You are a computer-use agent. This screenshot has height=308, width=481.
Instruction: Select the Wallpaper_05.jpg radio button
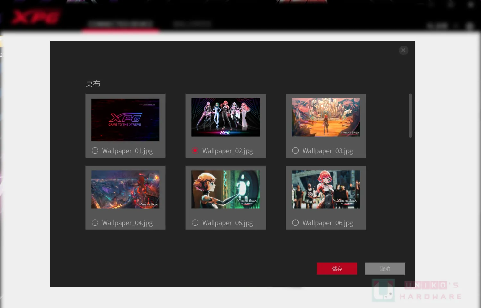tap(195, 223)
